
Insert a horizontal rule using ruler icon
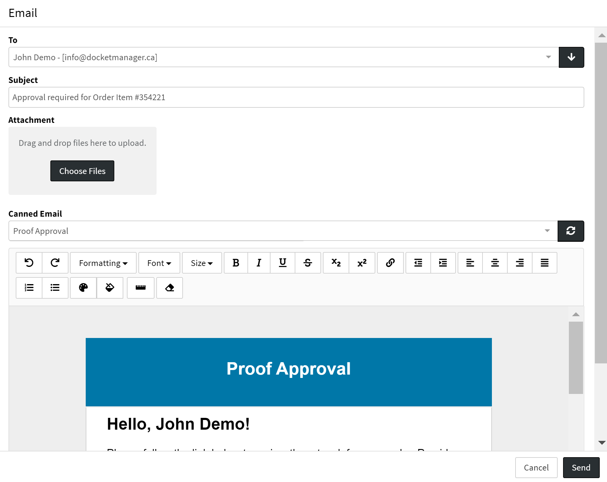pyautogui.click(x=141, y=288)
